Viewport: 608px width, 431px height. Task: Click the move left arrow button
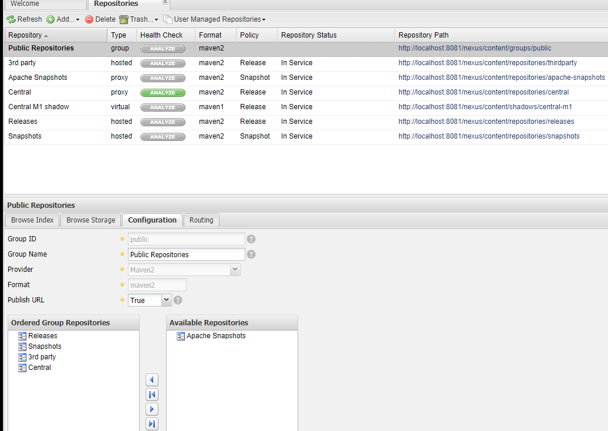[x=152, y=380]
